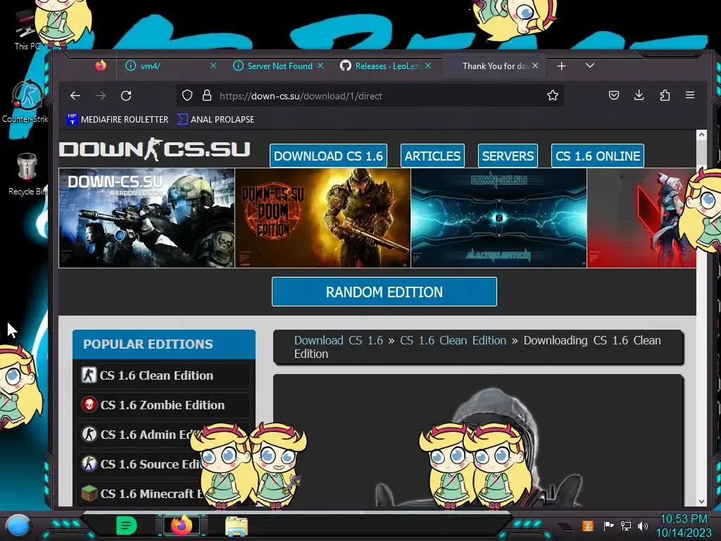Screen dimensions: 721x541
Task: Open the network tray icon
Action: coord(625,526)
